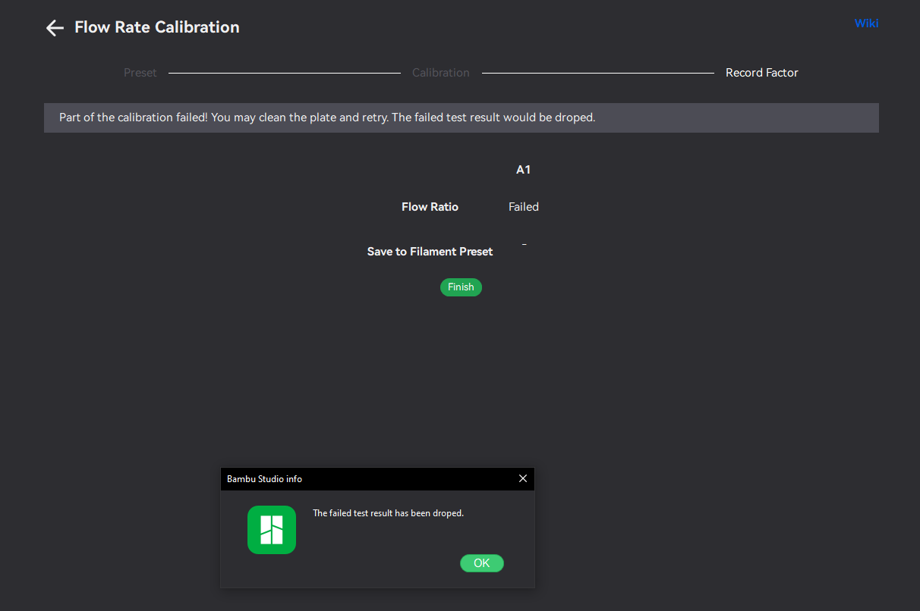Click progress line between Calibration and Record Factor

pos(597,73)
